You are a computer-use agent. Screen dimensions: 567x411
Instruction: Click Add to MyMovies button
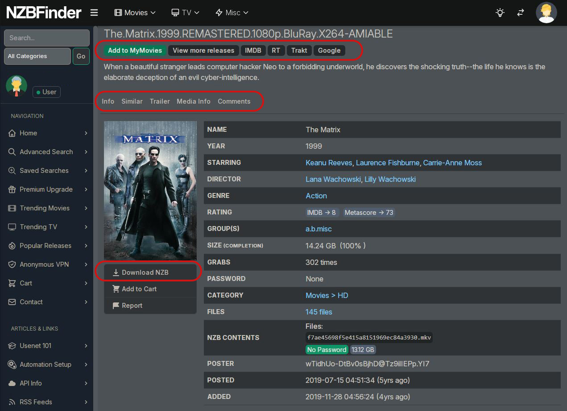(135, 50)
